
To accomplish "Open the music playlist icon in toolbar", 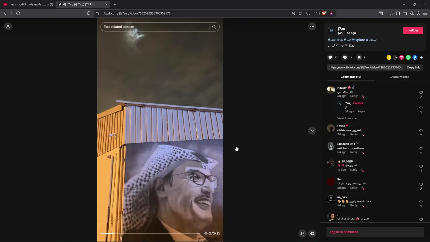I will click(391, 13).
